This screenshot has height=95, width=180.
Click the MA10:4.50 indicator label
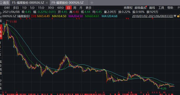pyautogui.click(x=59, y=16)
